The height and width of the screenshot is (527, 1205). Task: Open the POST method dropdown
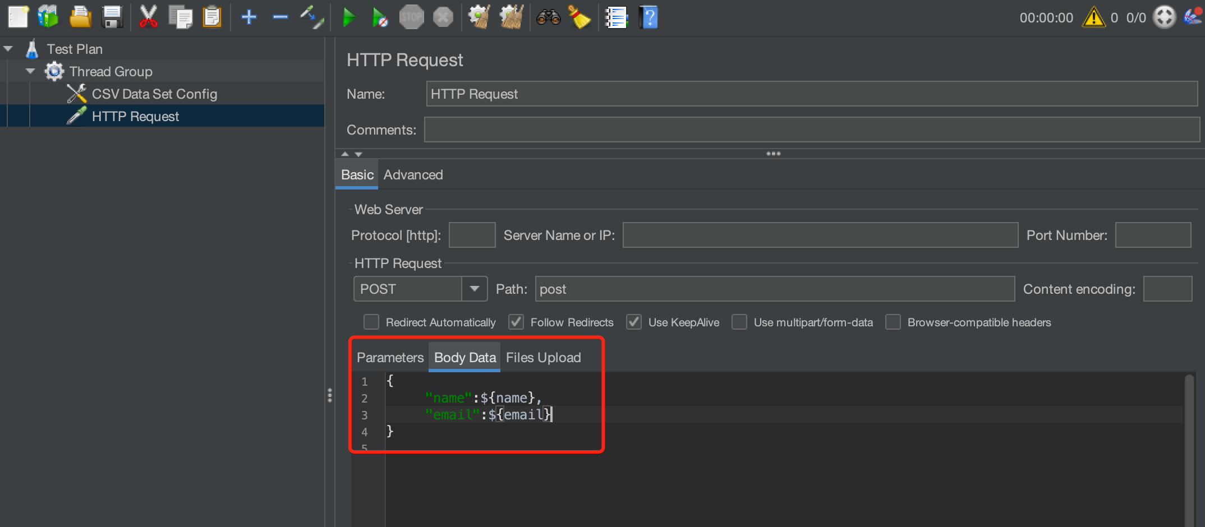[474, 289]
